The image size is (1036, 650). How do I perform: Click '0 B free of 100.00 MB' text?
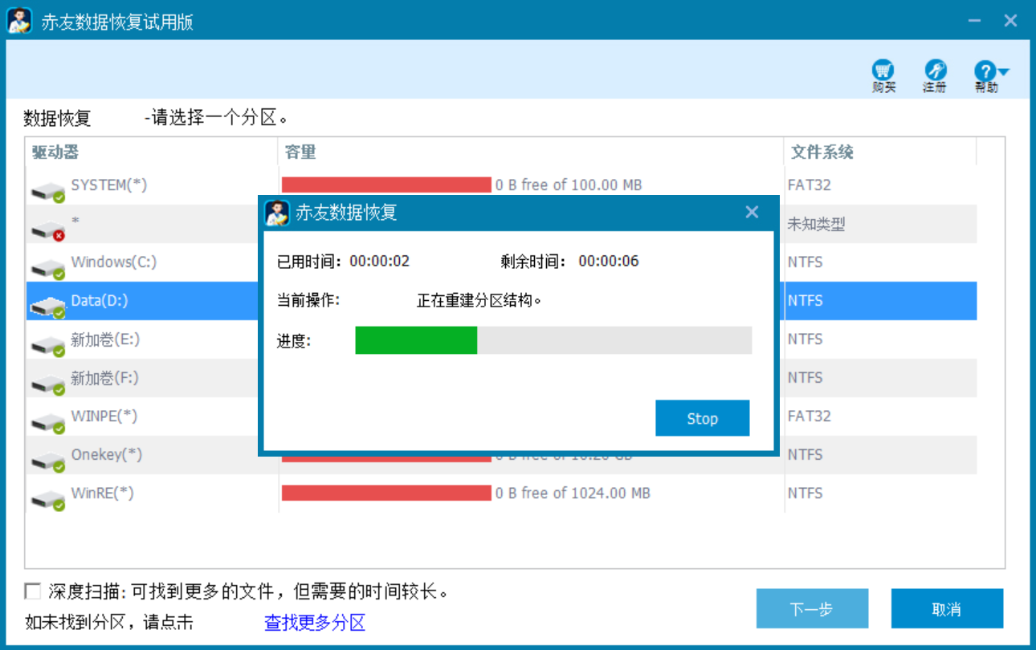coord(569,185)
